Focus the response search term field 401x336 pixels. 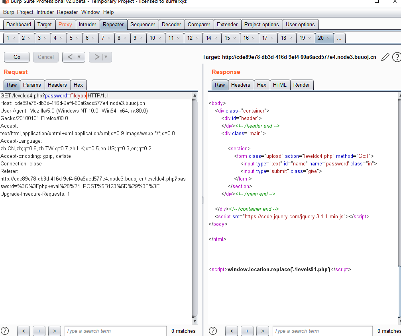click(x=322, y=331)
